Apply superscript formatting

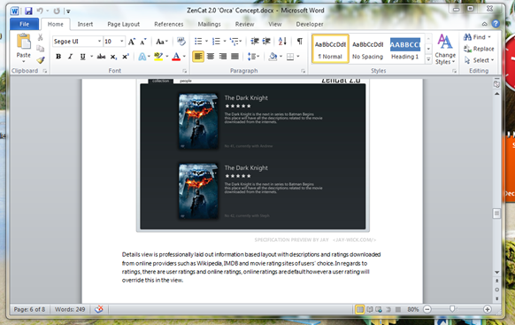(x=125, y=57)
